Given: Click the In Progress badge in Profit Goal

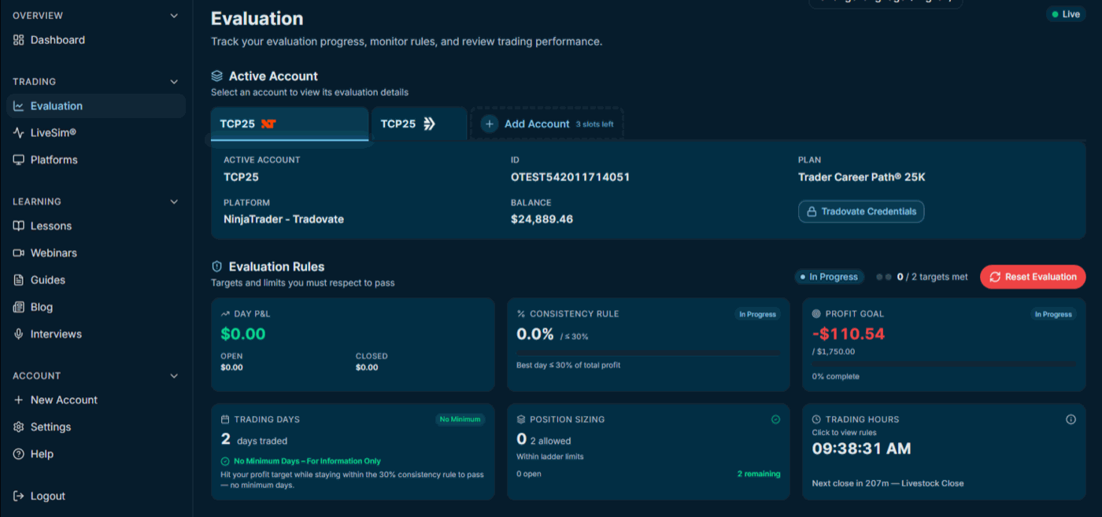Looking at the screenshot, I should 1053,314.
